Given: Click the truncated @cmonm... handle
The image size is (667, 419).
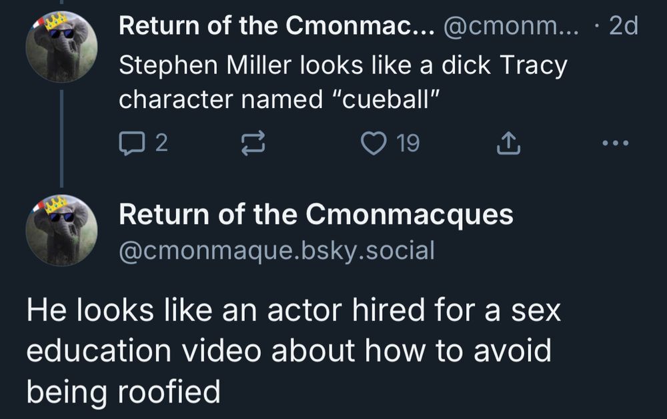Looking at the screenshot, I should coord(511,27).
